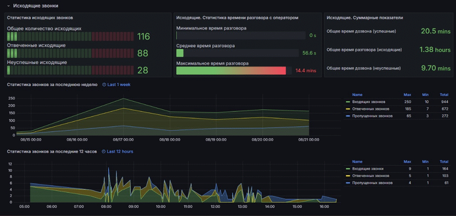Click Общее время дозвона (неуспешные) label
This screenshot has height=216, width=456.
(x=364, y=68)
